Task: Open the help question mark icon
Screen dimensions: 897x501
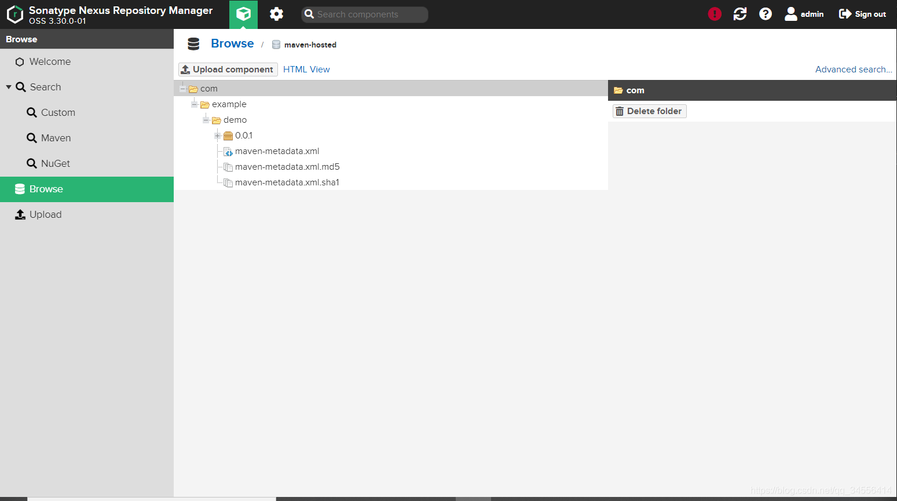Action: tap(766, 14)
